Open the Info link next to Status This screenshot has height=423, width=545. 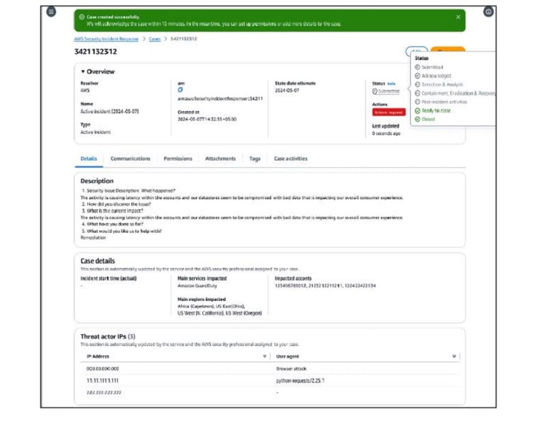(x=391, y=84)
